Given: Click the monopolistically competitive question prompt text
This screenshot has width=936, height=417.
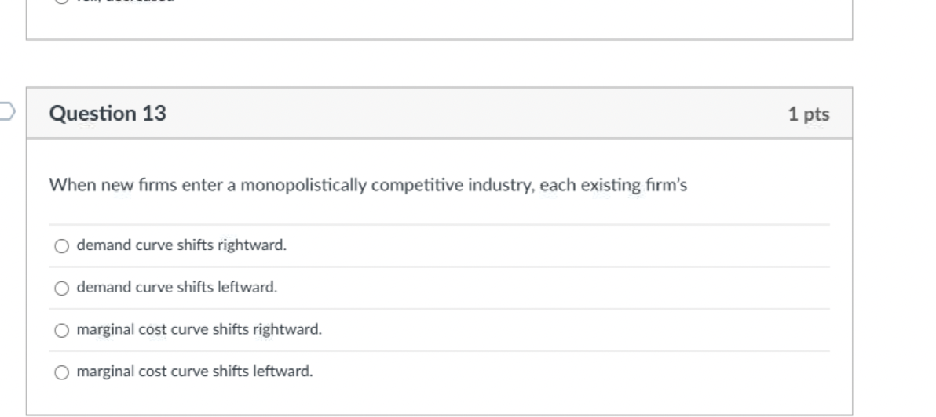Looking at the screenshot, I should [367, 185].
